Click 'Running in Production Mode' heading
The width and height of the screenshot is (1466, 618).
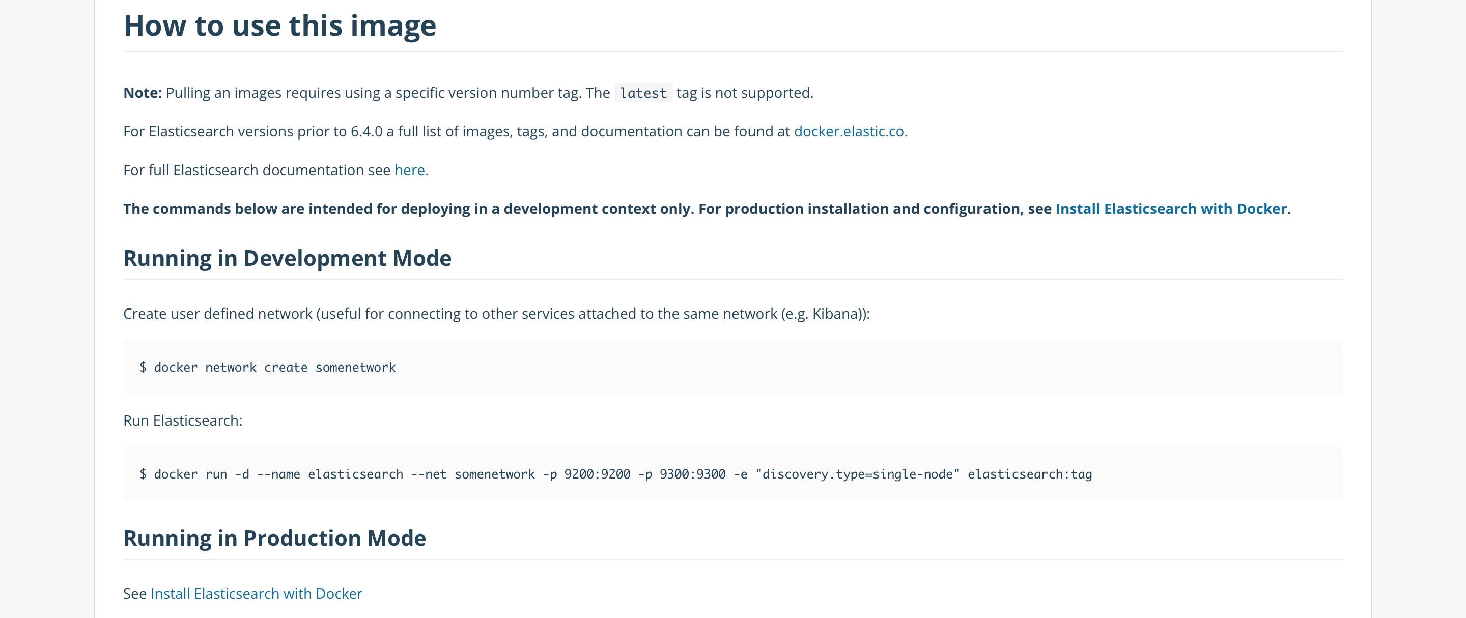274,538
